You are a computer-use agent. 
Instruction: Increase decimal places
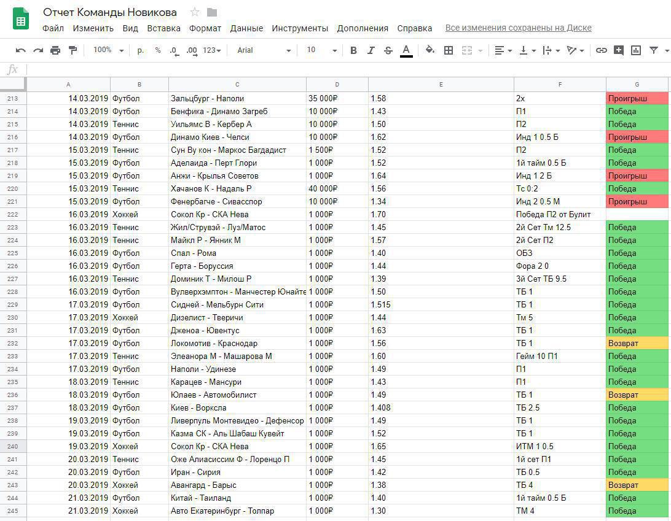[192, 51]
